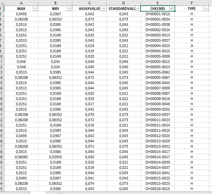
Task: Select cell DH00013-0032
Action: tap(158, 146)
